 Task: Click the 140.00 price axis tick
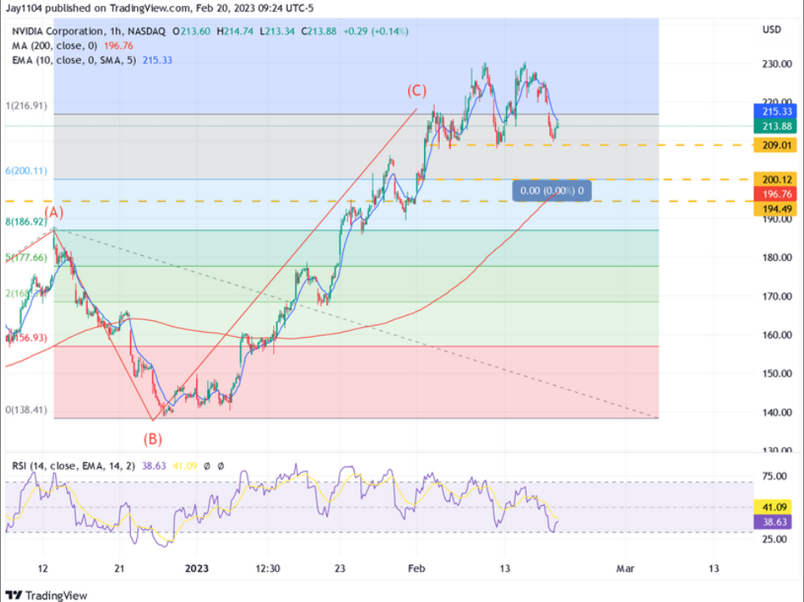[x=776, y=412]
